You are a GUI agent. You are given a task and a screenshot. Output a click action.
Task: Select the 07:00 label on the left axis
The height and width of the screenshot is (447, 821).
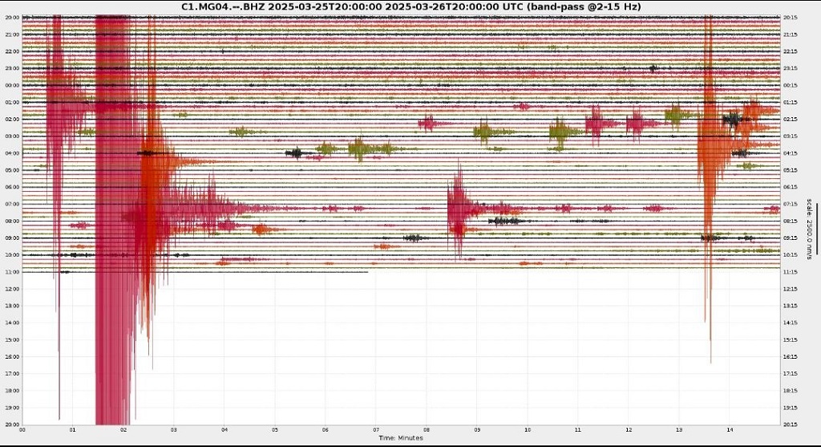coord(13,204)
